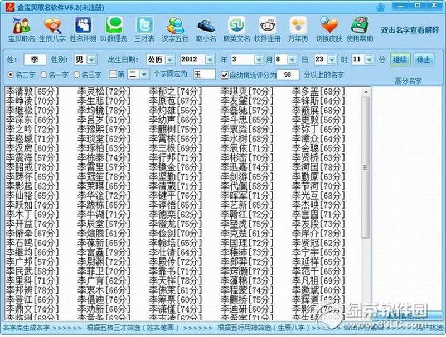Select name 李开益[74分]
This screenshot has width=446, height=337.
coord(32,224)
